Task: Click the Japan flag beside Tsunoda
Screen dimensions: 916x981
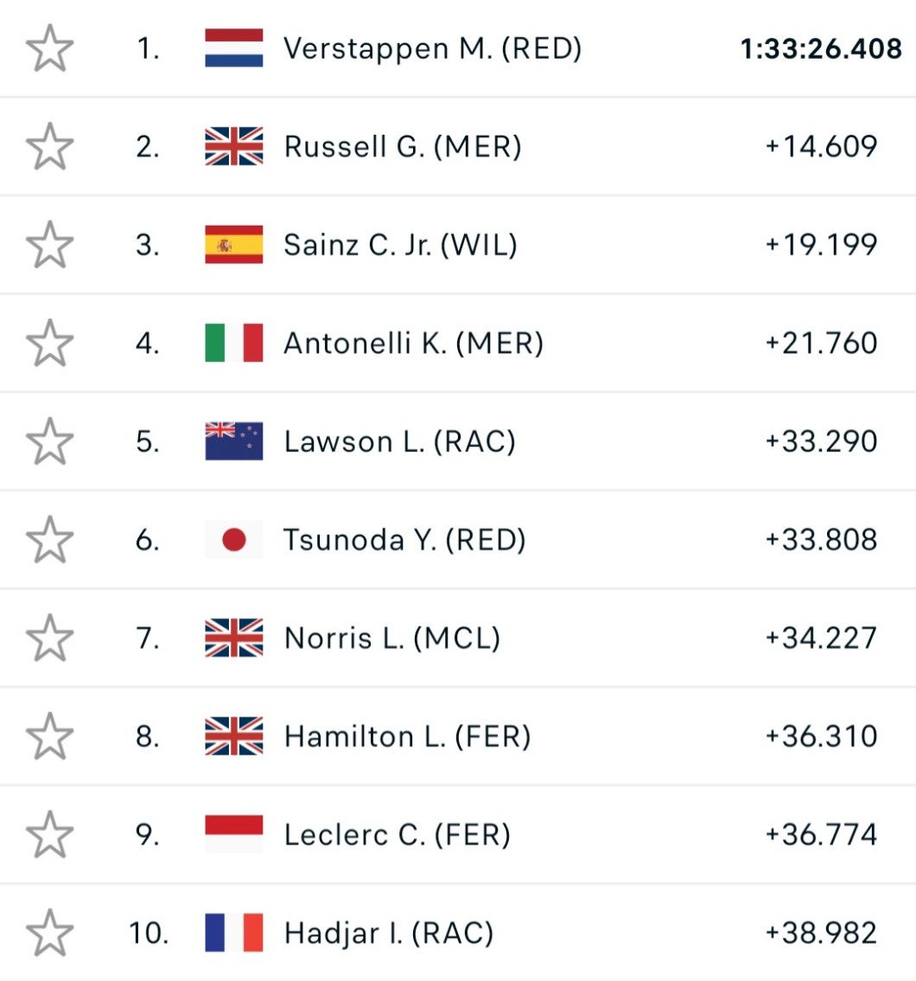Action: [234, 540]
